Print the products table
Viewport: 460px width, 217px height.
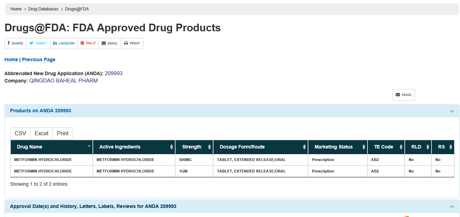pyautogui.click(x=63, y=134)
